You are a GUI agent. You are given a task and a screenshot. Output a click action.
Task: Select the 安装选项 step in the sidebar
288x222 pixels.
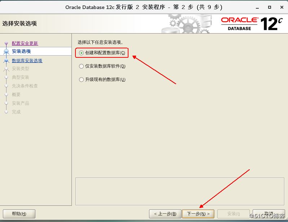pyautogui.click(x=21, y=52)
